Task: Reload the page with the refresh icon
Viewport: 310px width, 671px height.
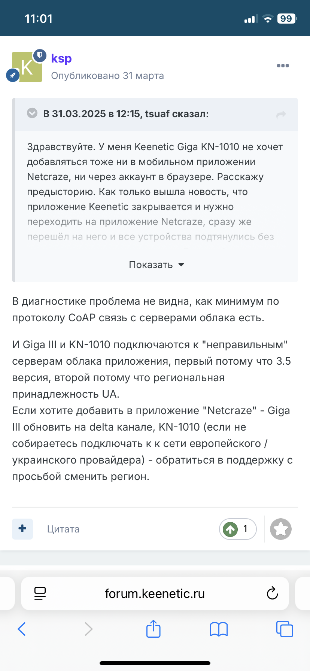Action: pyautogui.click(x=272, y=593)
